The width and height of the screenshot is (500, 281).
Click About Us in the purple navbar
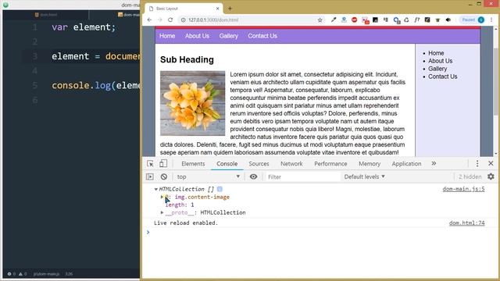click(x=197, y=36)
